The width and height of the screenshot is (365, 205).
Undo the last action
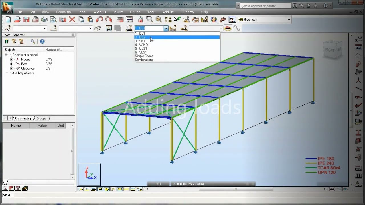pyautogui.click(x=100, y=20)
